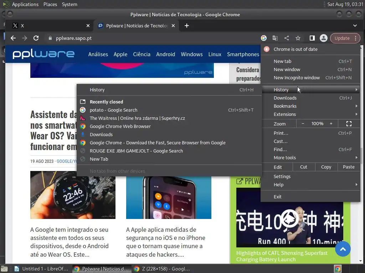Reopen Downloads from recently closed
Viewport: 365px width, 273px height.
pos(169,134)
